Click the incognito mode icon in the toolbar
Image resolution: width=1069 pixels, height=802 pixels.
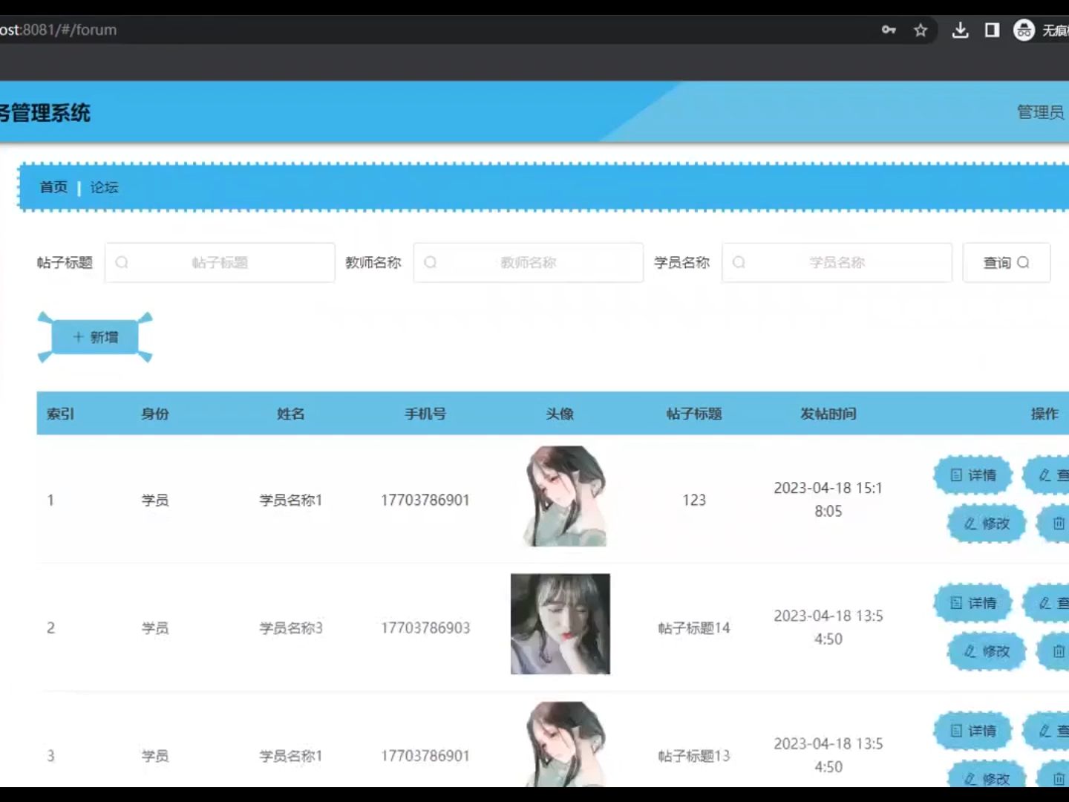1024,30
